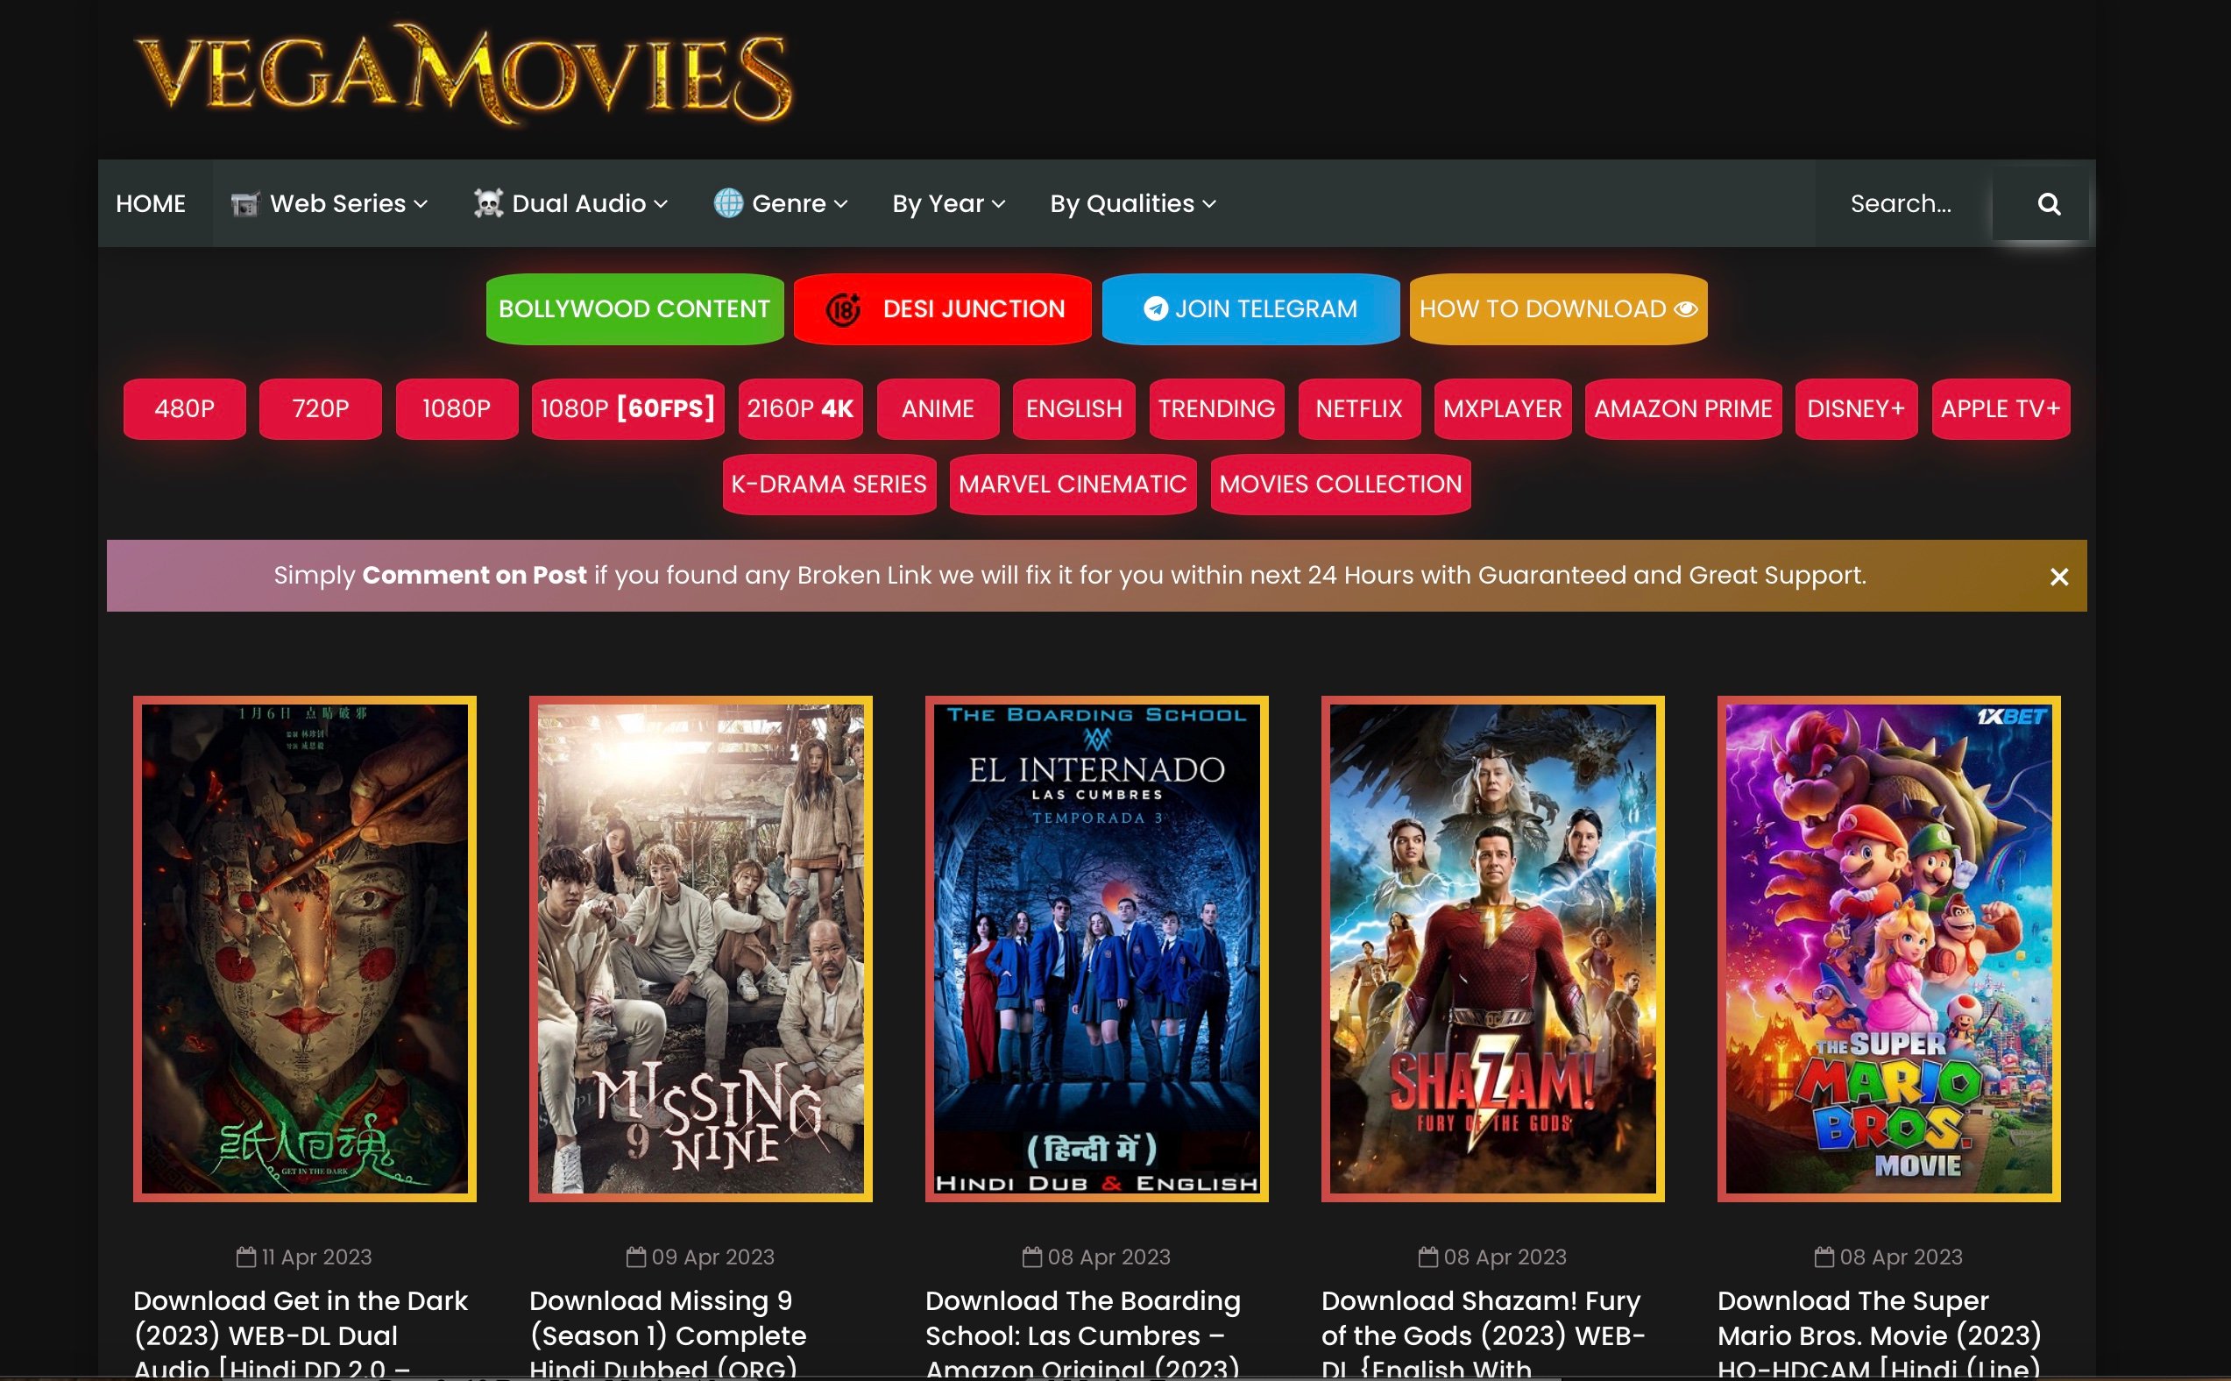2231x1381 pixels.
Task: Open MOVIES COLLECTION tag
Action: [1341, 484]
